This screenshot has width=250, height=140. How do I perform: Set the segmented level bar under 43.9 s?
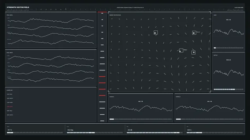214,133
